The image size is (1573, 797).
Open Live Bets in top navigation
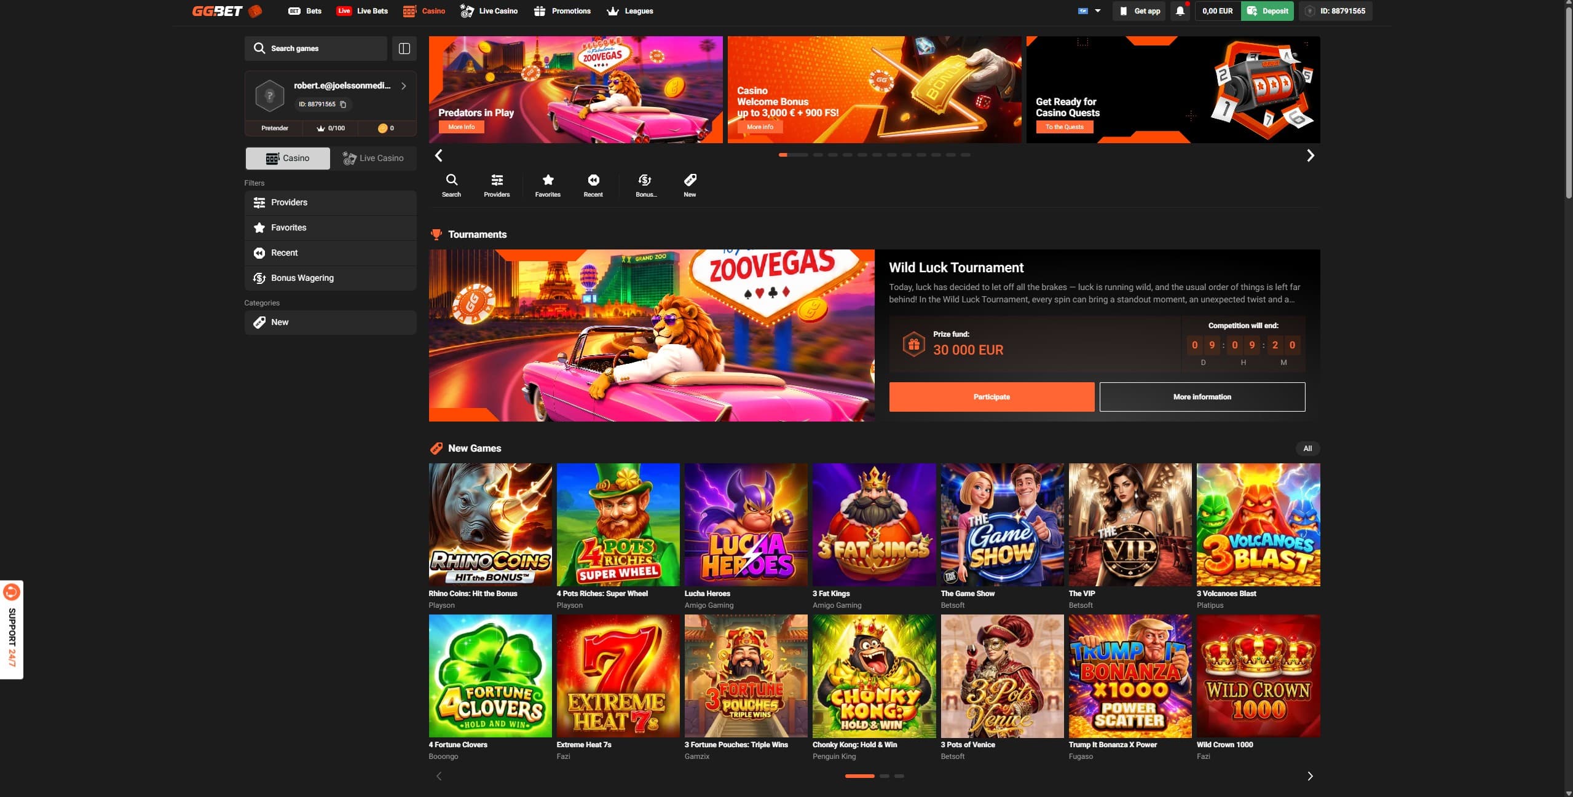click(362, 11)
